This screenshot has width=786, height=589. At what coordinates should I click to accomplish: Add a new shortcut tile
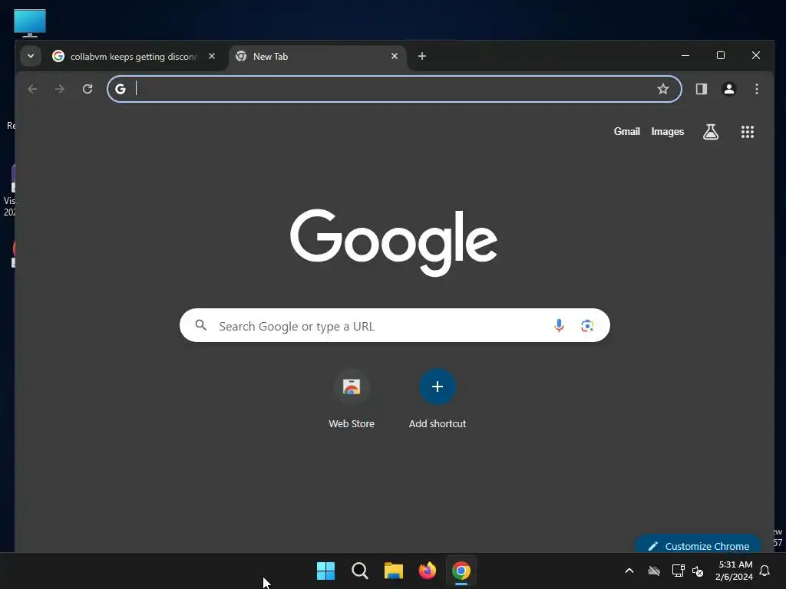tap(437, 399)
